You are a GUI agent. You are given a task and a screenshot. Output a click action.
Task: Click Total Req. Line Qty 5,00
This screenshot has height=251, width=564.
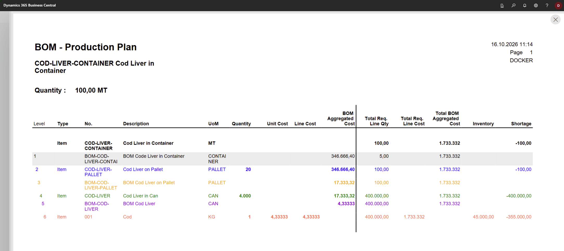(384, 156)
